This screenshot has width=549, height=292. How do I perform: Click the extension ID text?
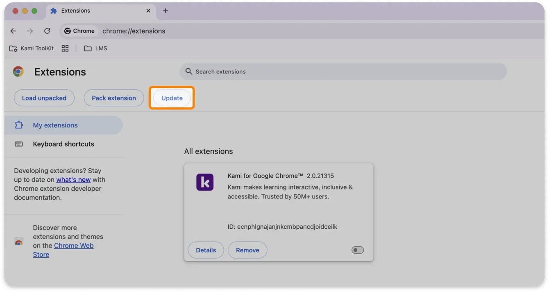[x=282, y=227]
